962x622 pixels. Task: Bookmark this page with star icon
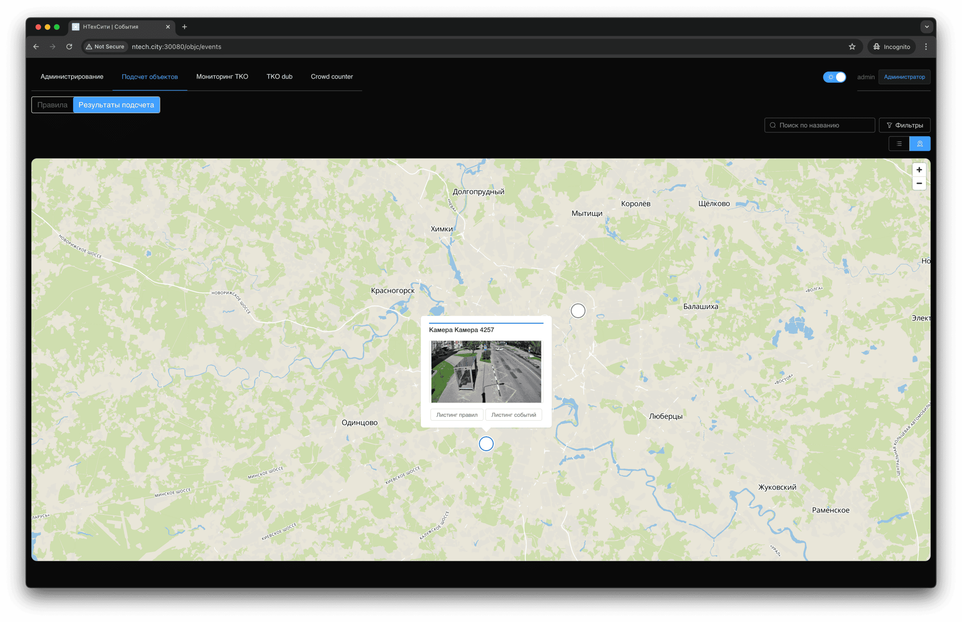852,47
